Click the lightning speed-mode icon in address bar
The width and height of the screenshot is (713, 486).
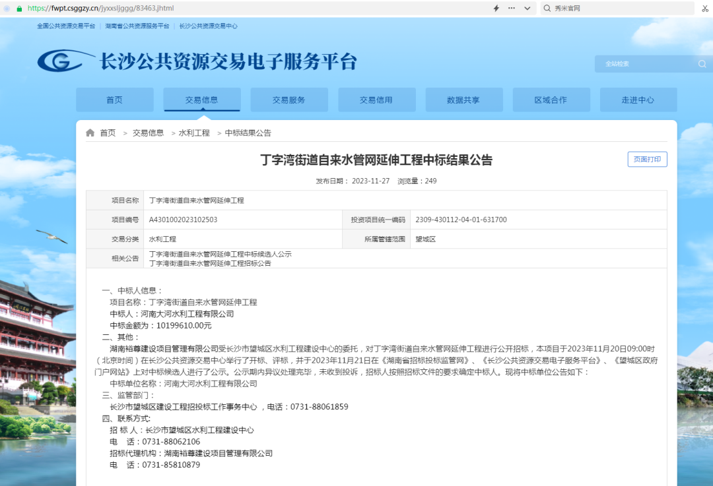point(496,8)
